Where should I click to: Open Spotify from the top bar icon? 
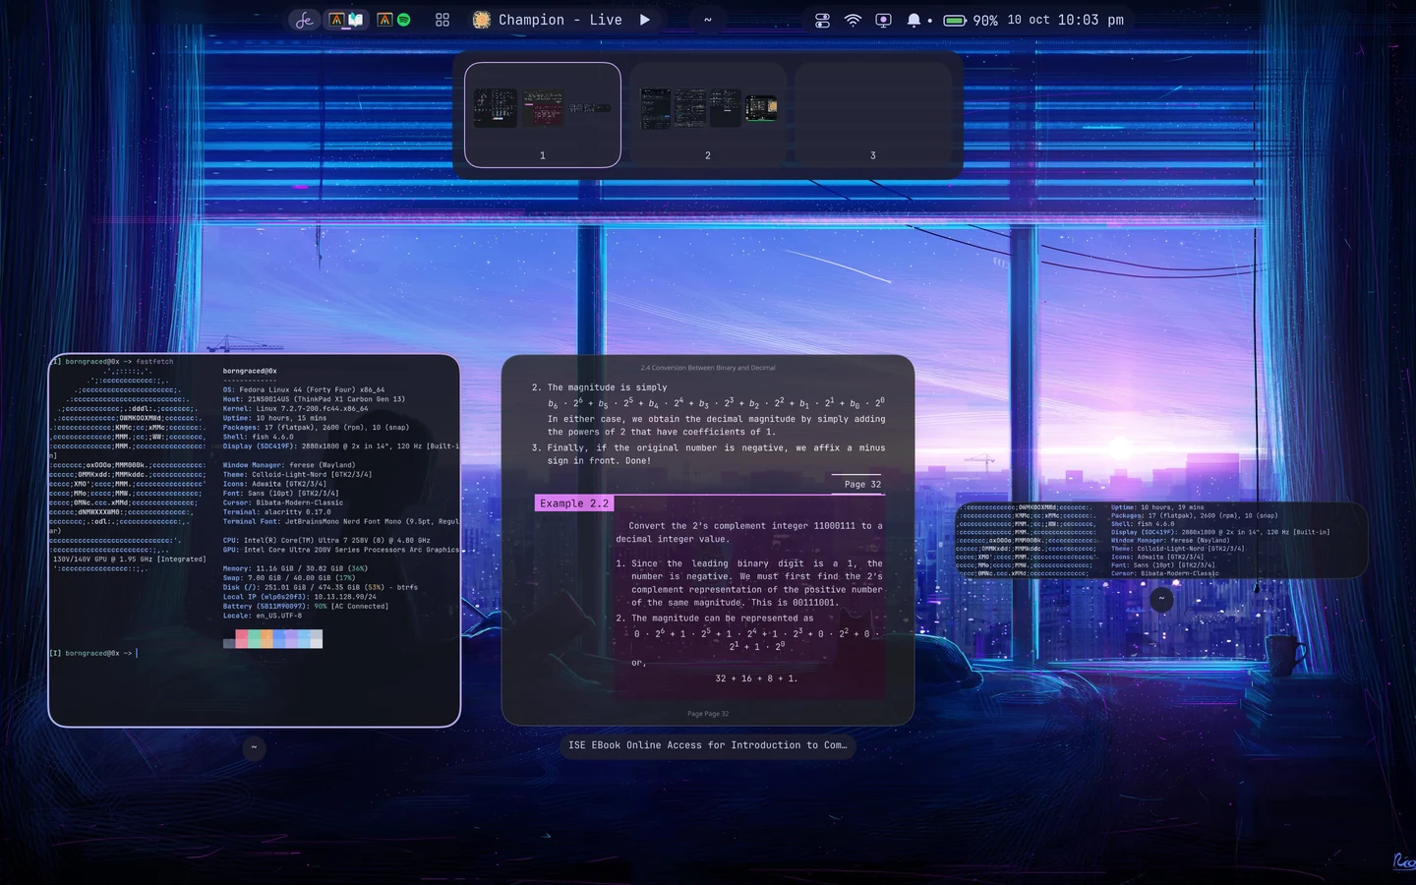(x=403, y=20)
